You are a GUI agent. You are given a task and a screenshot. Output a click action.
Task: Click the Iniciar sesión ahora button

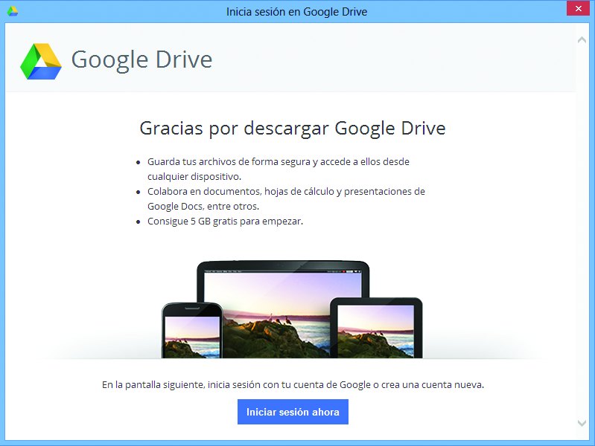(x=293, y=412)
